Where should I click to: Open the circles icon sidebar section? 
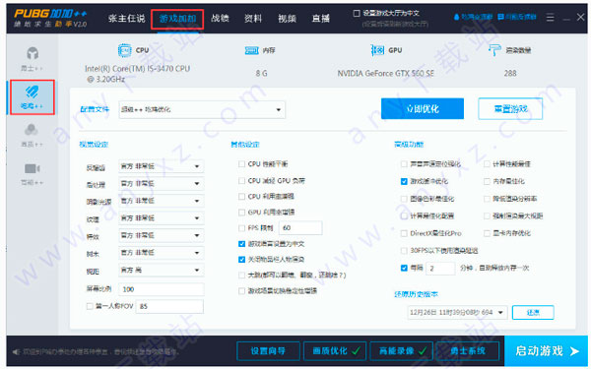32,135
